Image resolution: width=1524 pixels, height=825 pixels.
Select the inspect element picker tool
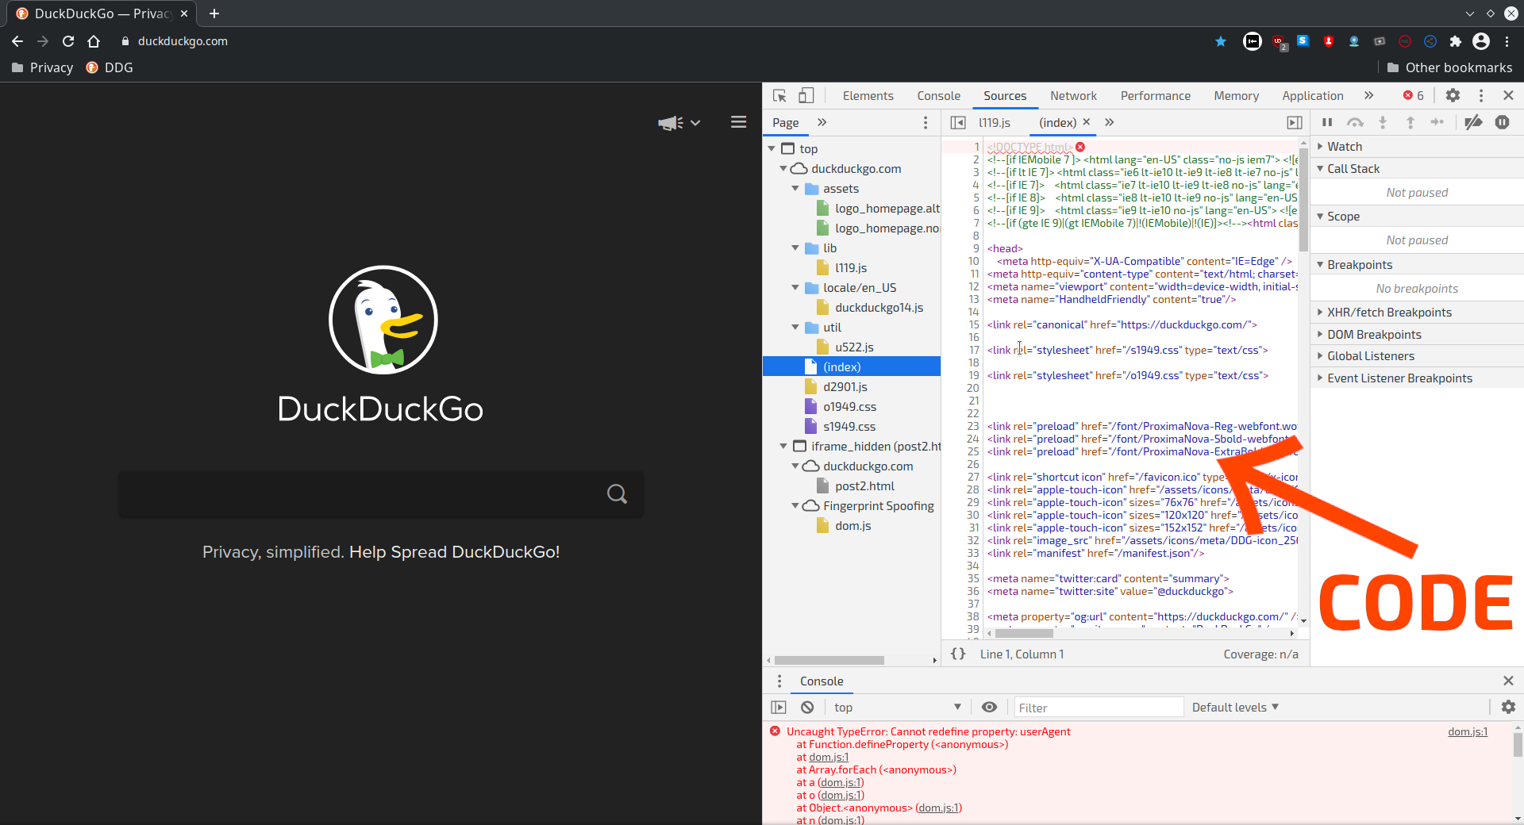point(780,95)
